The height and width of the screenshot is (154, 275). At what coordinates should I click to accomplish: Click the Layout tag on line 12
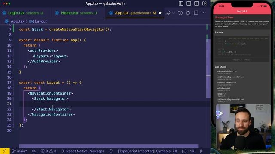pyautogui.click(x=50, y=56)
